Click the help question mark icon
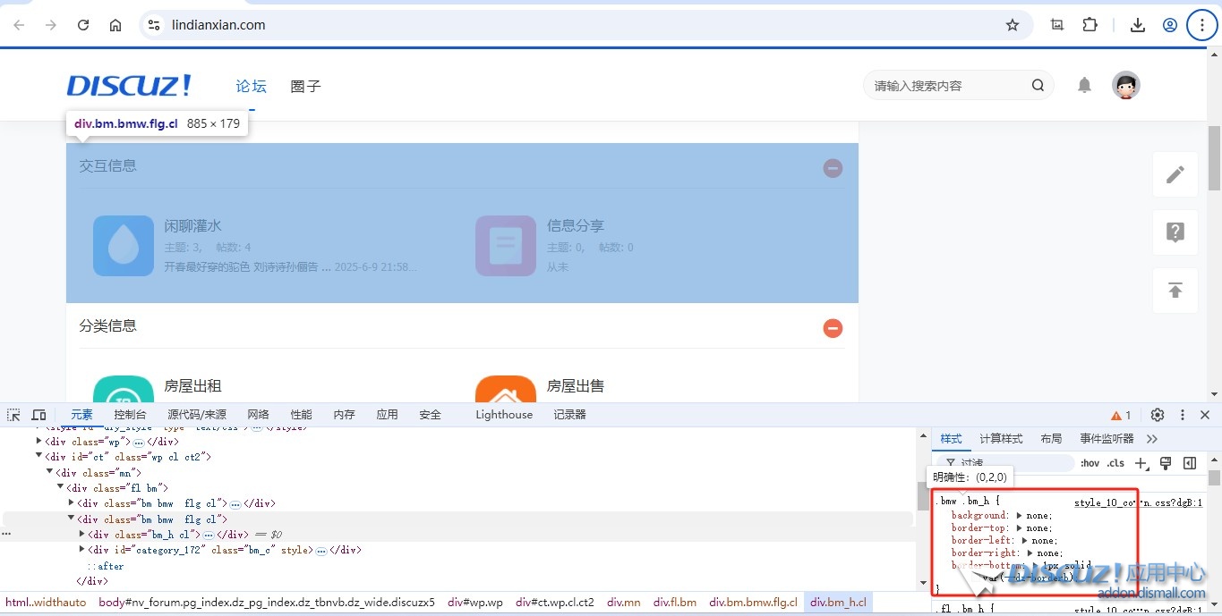Screen dimensions: 1222x616 pyautogui.click(x=1175, y=232)
